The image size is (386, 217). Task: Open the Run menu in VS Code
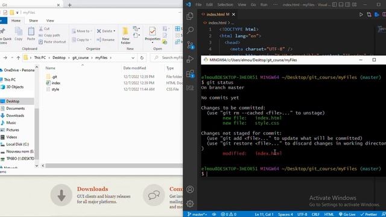[264, 5]
